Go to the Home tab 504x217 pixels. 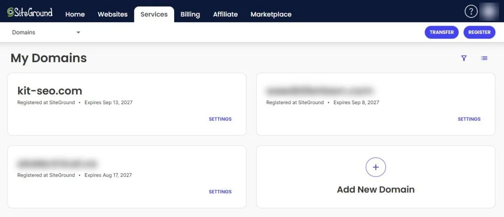[x=75, y=14]
